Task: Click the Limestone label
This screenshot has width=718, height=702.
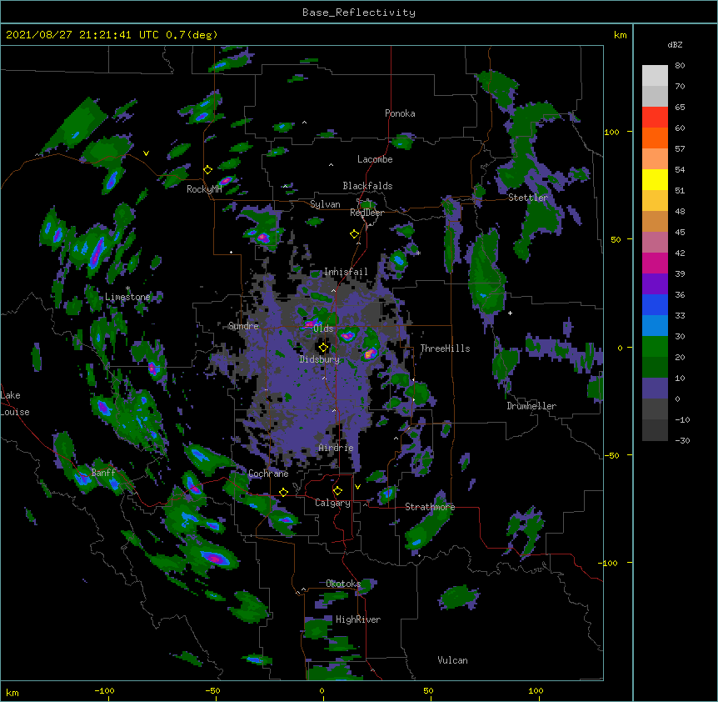Action: pos(127,297)
